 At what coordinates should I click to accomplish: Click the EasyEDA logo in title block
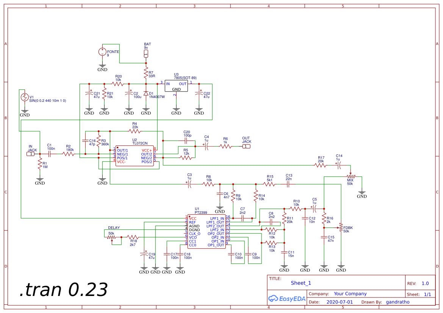pos(287,299)
